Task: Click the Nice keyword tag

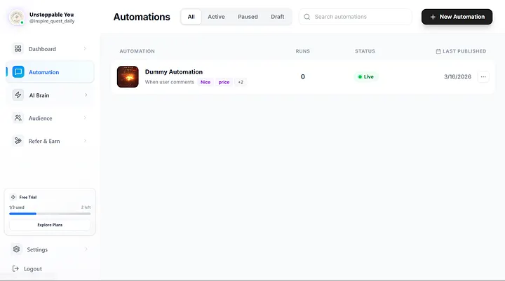Action: tap(206, 82)
